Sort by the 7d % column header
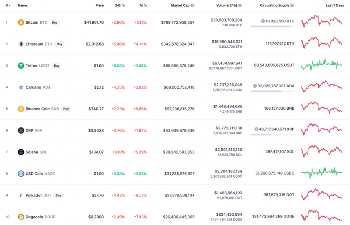This screenshot has width=350, height=225. [x=143, y=5]
